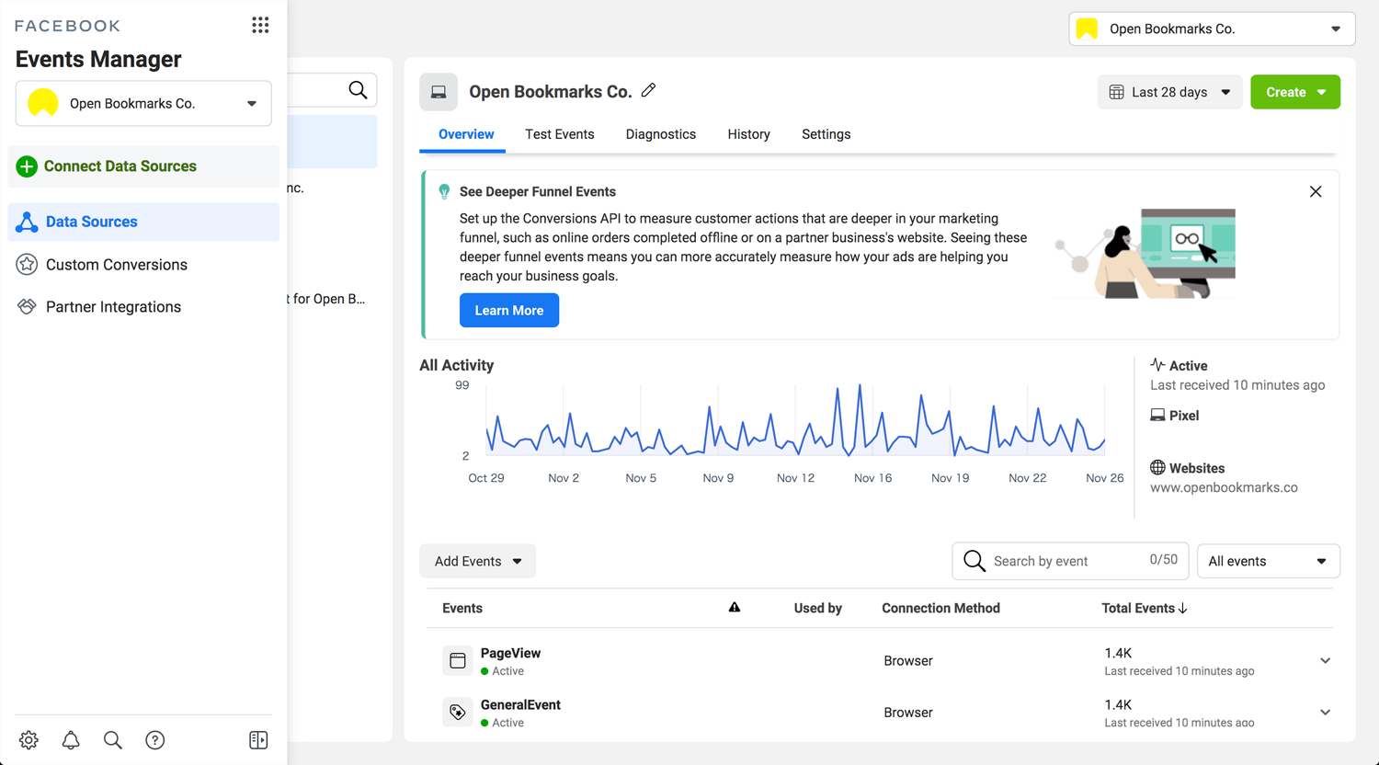
Task: Click the pencil icon to rename pixel
Action: [x=648, y=90]
